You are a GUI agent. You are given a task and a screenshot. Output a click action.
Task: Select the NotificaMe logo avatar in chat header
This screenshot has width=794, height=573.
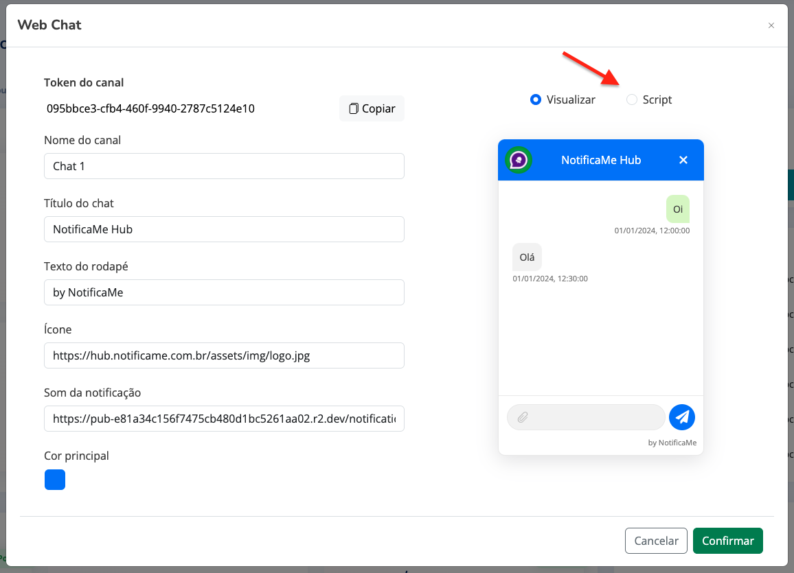[x=518, y=160]
